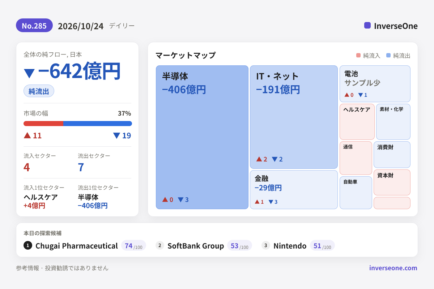434x289 pixels.
Task: Open the inverseone.com link
Action: pos(393,268)
